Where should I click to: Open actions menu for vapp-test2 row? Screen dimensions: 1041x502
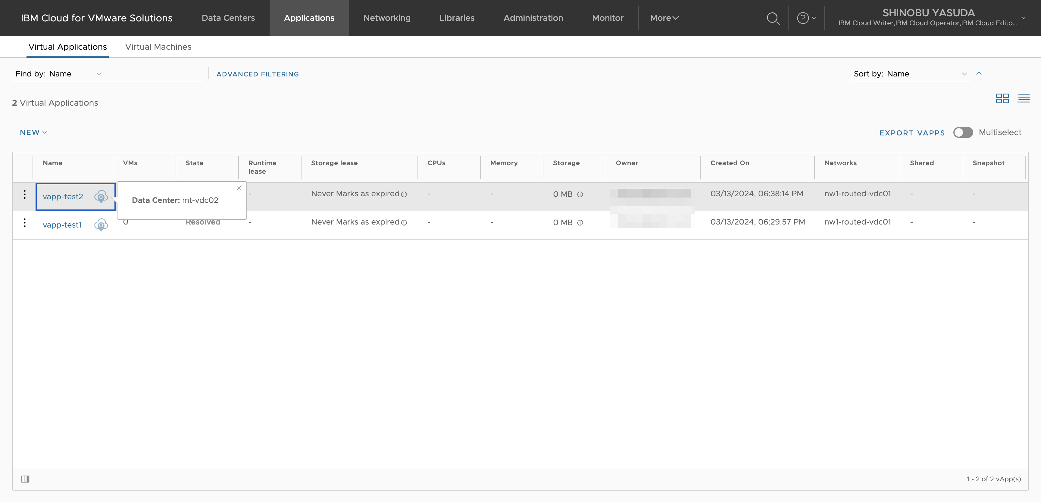(25, 195)
